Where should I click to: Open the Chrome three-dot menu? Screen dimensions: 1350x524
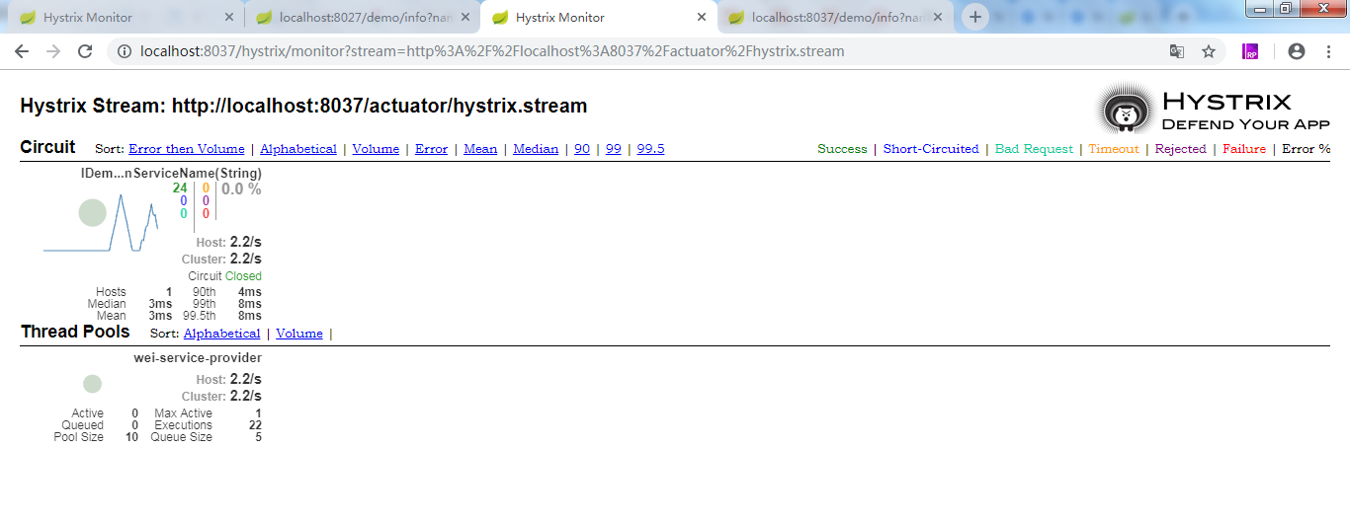tap(1328, 51)
